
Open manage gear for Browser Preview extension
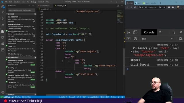click(x=34, y=29)
